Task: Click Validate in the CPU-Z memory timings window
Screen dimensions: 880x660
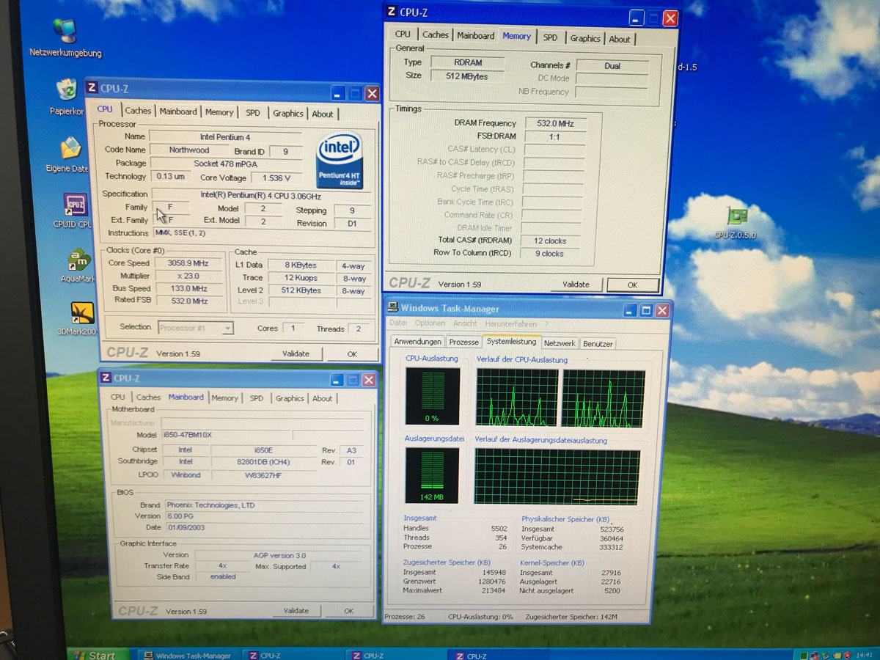Action: pos(576,285)
